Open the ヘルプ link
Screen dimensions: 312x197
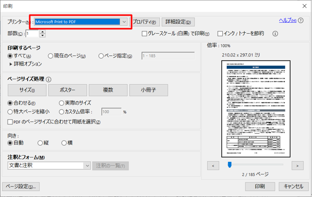point(288,20)
